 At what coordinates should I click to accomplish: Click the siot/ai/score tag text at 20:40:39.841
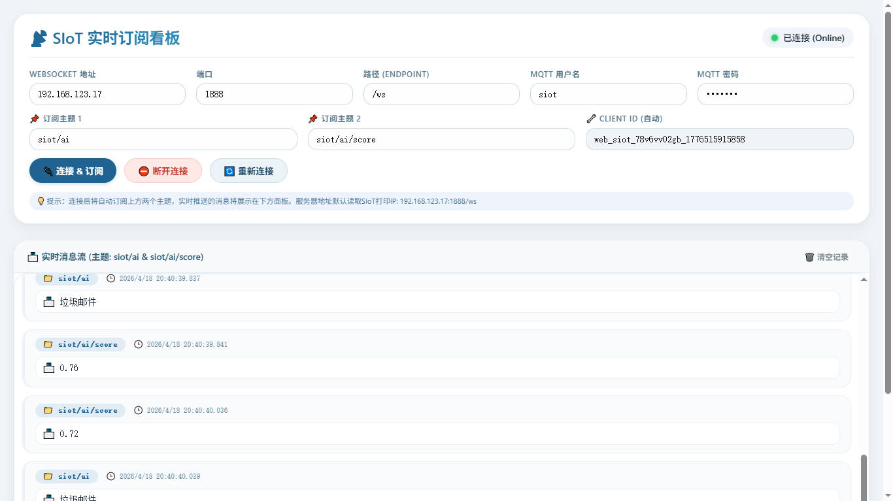click(x=88, y=344)
